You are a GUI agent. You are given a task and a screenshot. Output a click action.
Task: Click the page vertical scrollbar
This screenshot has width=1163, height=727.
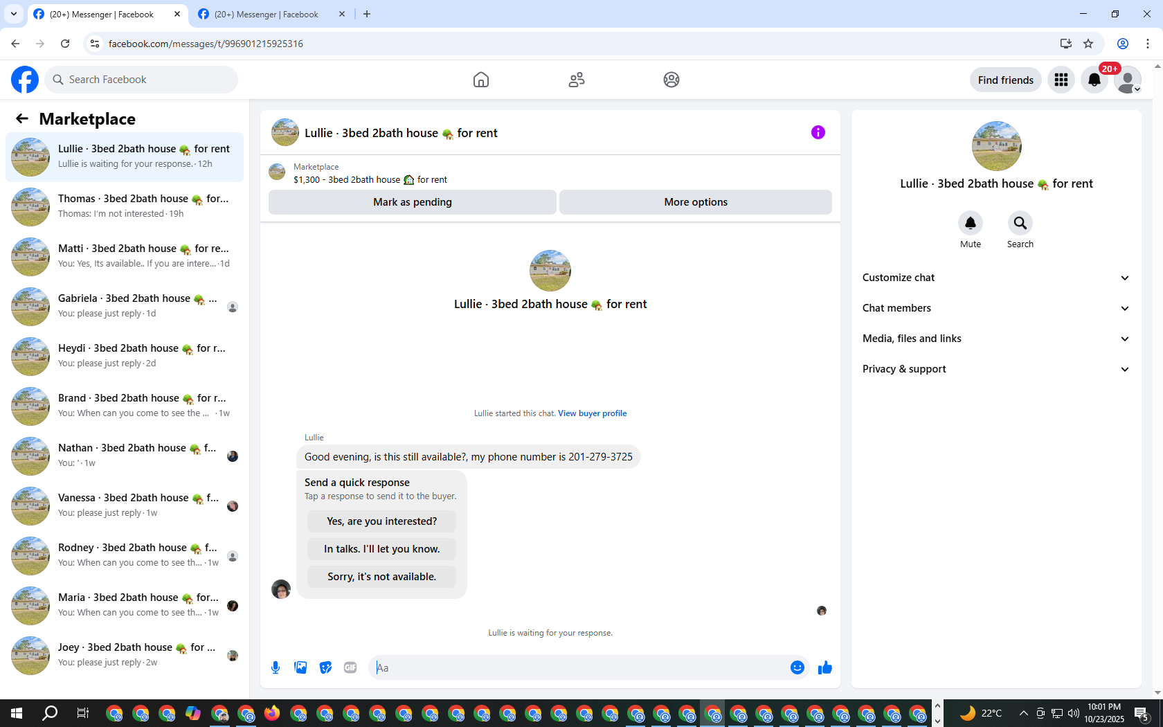point(1157,379)
